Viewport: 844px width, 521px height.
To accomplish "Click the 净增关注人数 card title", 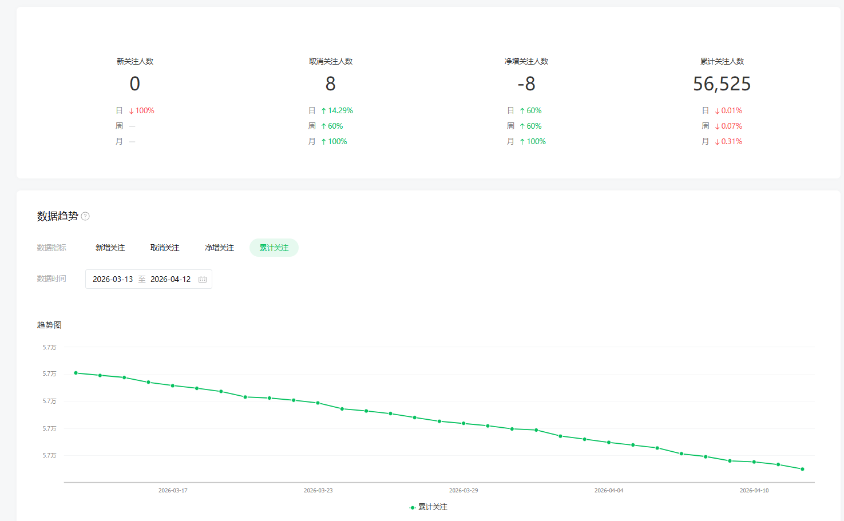I will click(x=526, y=61).
